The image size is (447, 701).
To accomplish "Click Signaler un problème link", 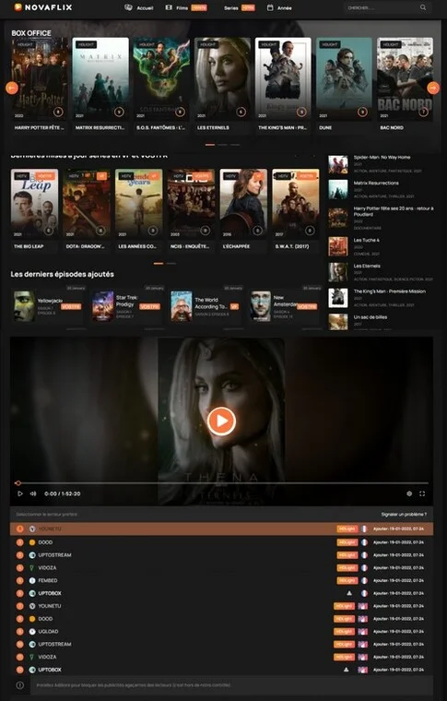I will (404, 514).
